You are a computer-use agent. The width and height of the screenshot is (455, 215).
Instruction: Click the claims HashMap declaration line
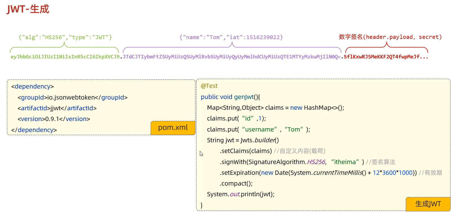275,108
